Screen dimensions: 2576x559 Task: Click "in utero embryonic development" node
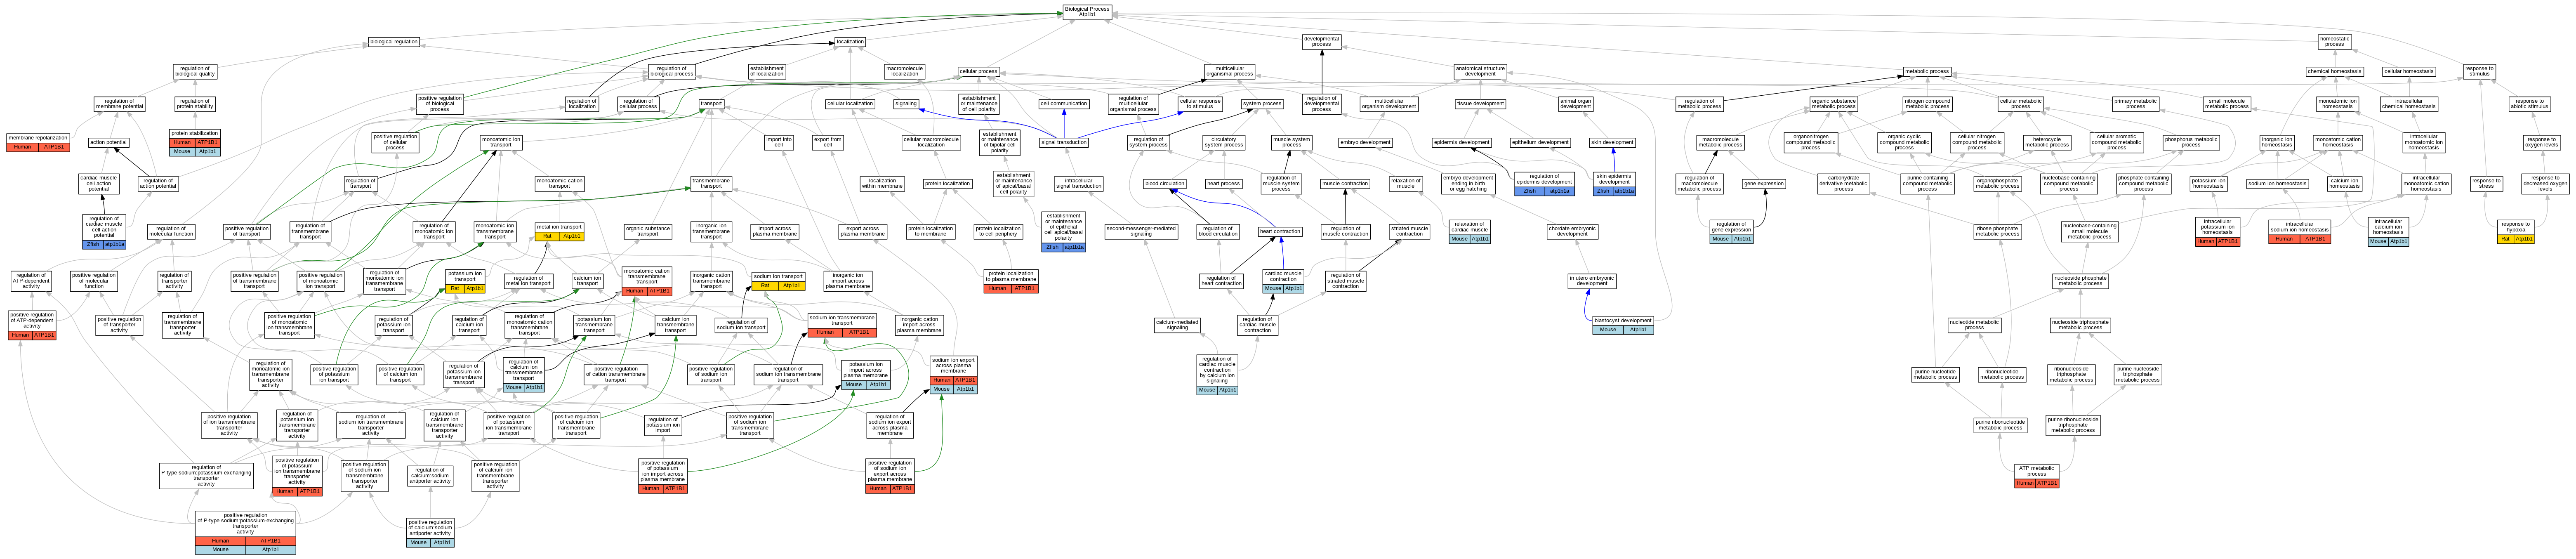pyautogui.click(x=1592, y=281)
